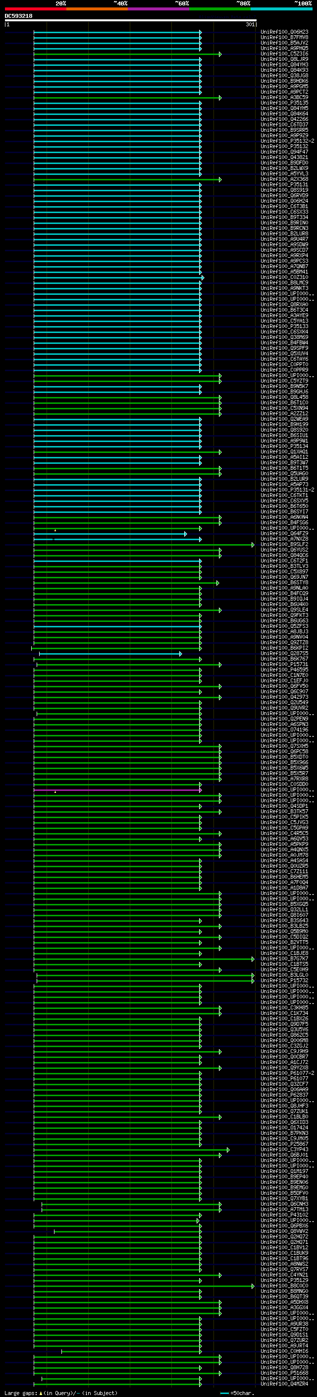The width and height of the screenshot is (317, 1397).
Task: Click hit UniRef100_Q94F47
Action: [x=284, y=152]
